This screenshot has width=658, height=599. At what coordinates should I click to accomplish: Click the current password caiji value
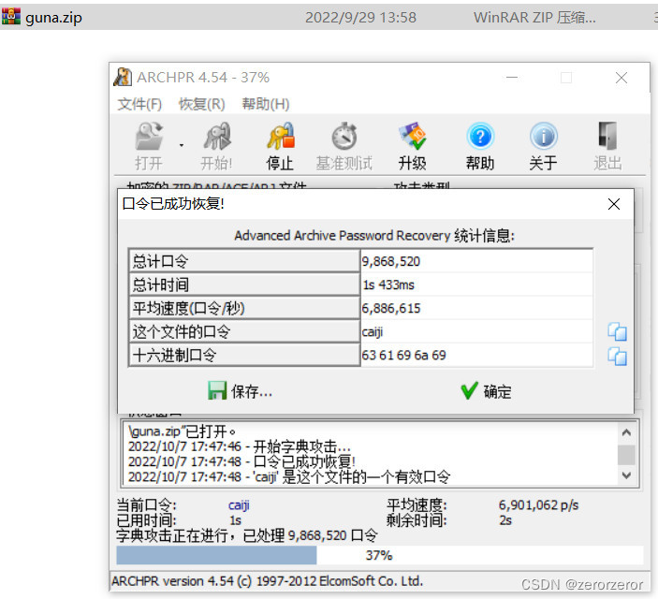tap(239, 505)
